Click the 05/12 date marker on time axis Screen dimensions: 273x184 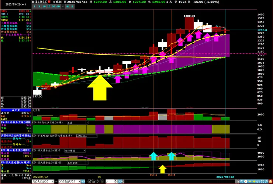coord(153,175)
